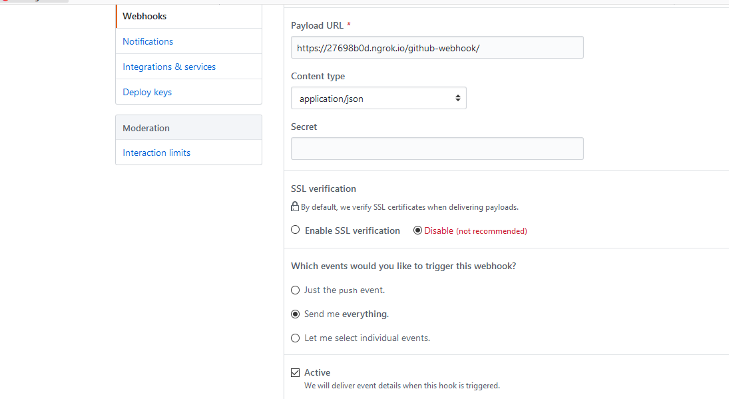Click the Moderation section header
The width and height of the screenshot is (729, 399).
click(146, 128)
